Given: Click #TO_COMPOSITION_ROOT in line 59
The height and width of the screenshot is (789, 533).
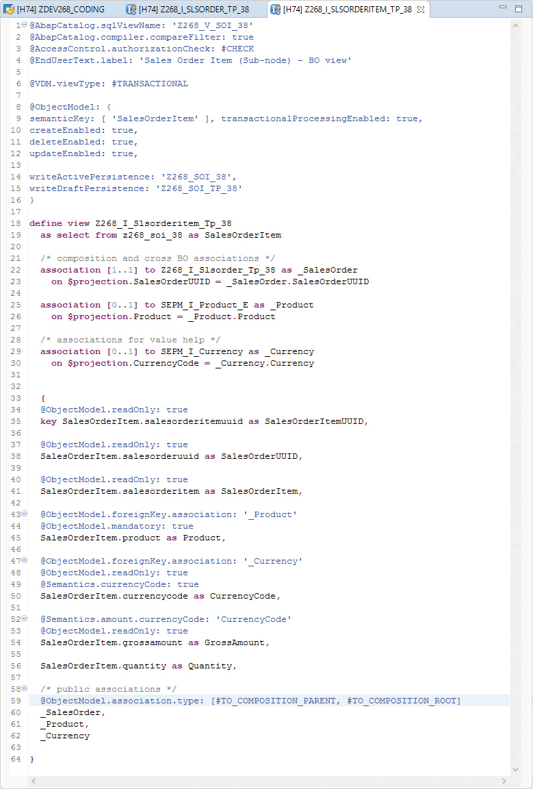Looking at the screenshot, I should pyautogui.click(x=401, y=701).
